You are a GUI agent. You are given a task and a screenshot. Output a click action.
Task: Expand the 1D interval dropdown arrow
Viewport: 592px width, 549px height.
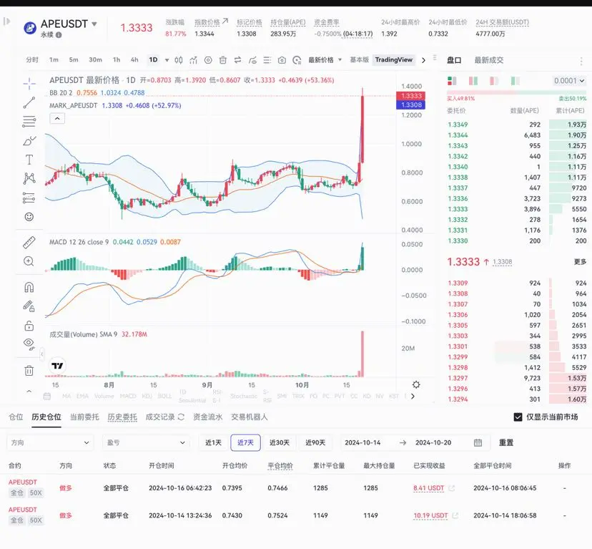pos(167,60)
